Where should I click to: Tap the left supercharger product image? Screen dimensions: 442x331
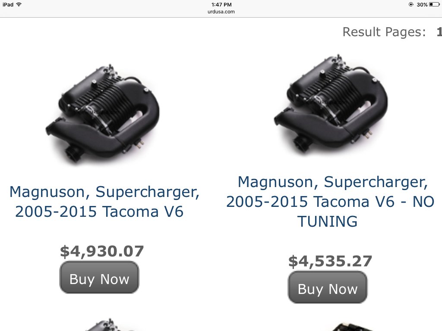pyautogui.click(x=103, y=113)
